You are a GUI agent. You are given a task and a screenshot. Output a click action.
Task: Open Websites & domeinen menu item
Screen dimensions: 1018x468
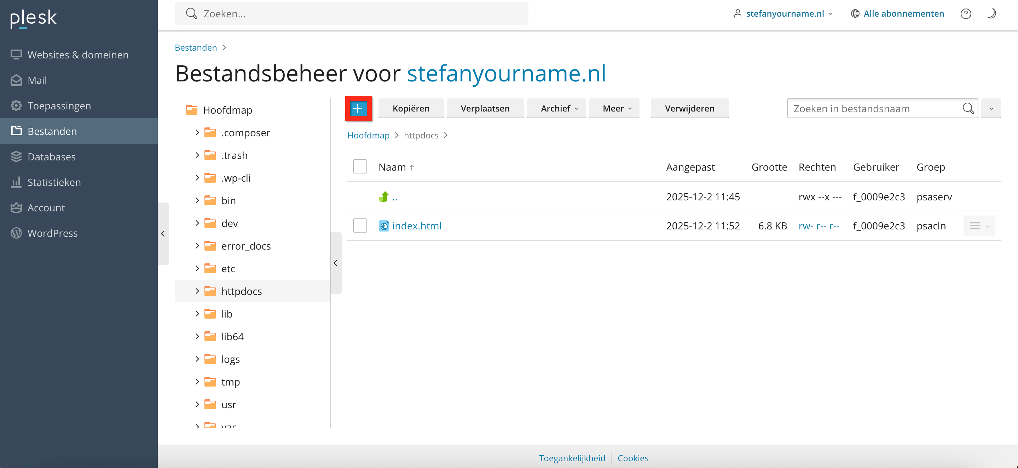tap(78, 55)
